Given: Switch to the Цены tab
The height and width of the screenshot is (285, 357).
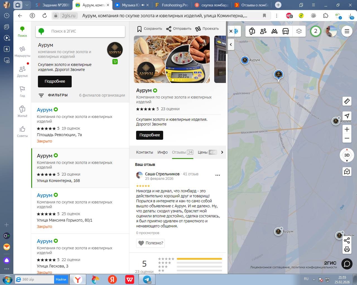Looking at the screenshot, I should tap(207, 152).
